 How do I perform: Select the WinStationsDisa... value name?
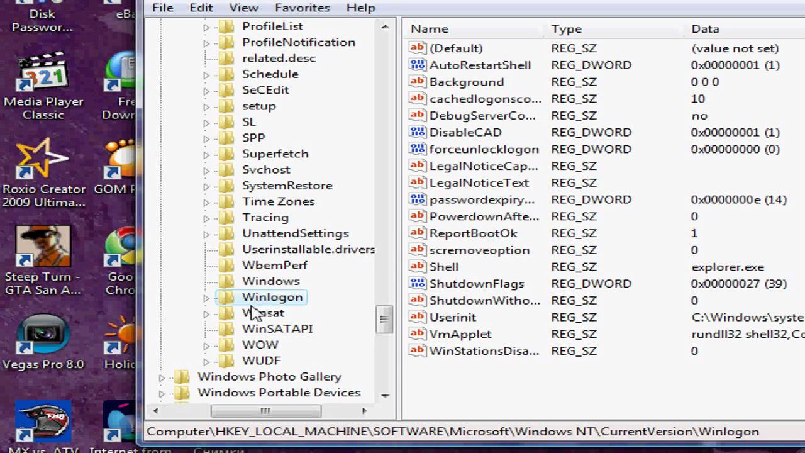point(484,351)
